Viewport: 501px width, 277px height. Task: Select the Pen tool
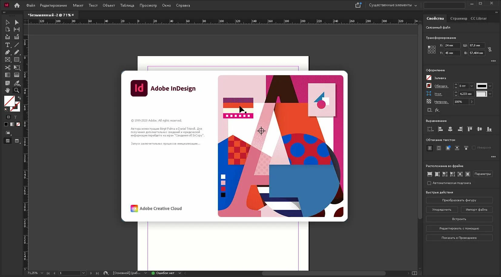tap(8, 52)
